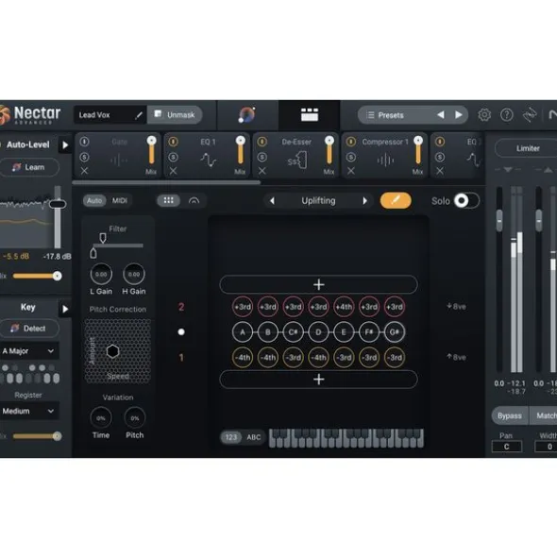Open the Limiter button
Viewport: 557px width, 558px height.
tap(527, 148)
